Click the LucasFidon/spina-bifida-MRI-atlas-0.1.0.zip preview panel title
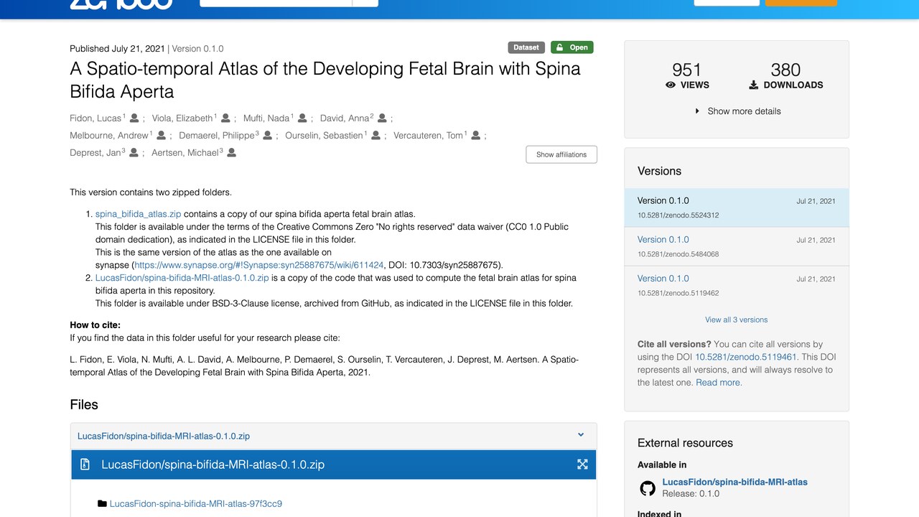 click(x=213, y=465)
